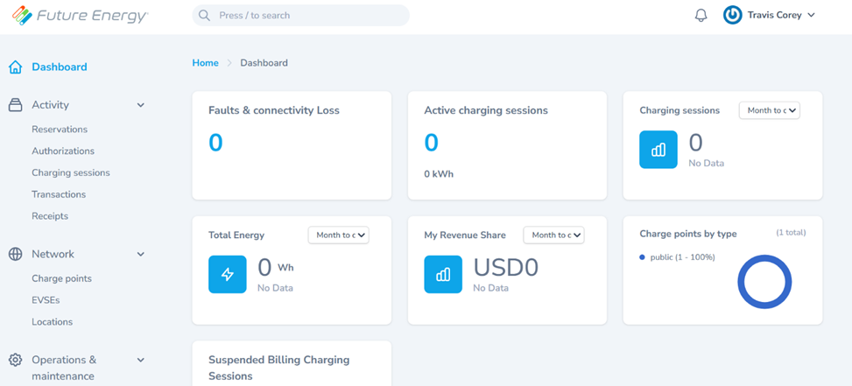Image resolution: width=852 pixels, height=386 pixels.
Task: Open the Total Energy Month to date dropdown
Action: pyautogui.click(x=339, y=235)
